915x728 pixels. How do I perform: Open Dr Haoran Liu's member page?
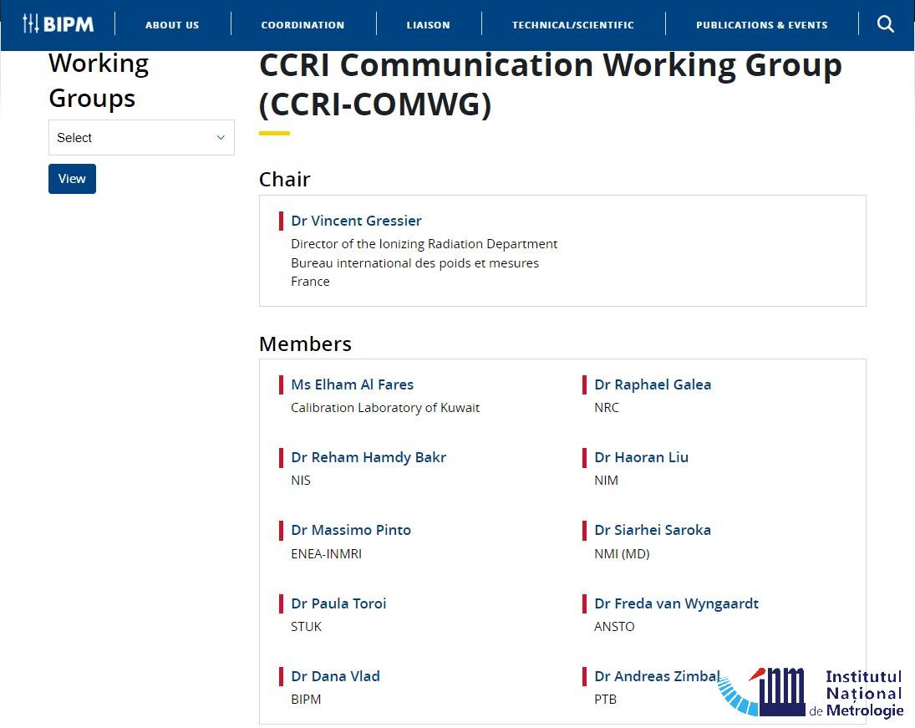click(x=641, y=457)
